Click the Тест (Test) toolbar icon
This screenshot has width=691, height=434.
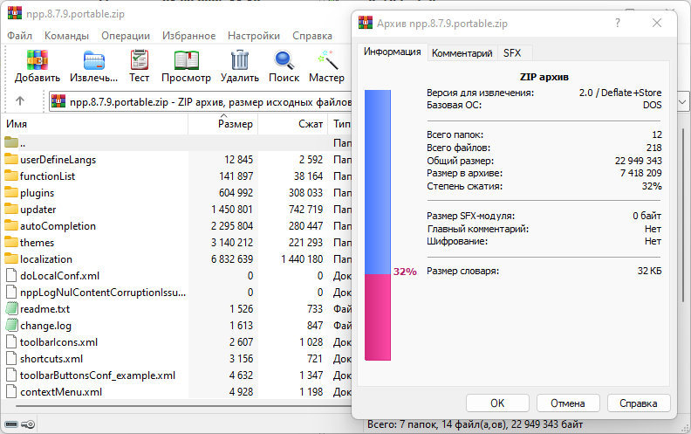(x=140, y=60)
